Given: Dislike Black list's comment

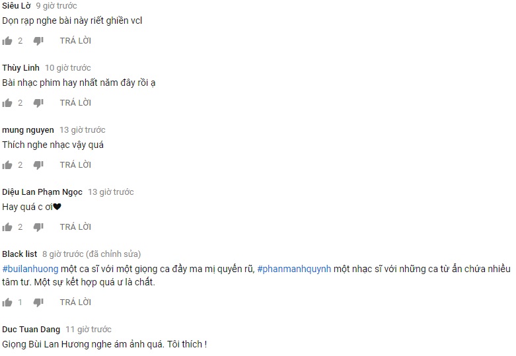Looking at the screenshot, I should point(38,303).
